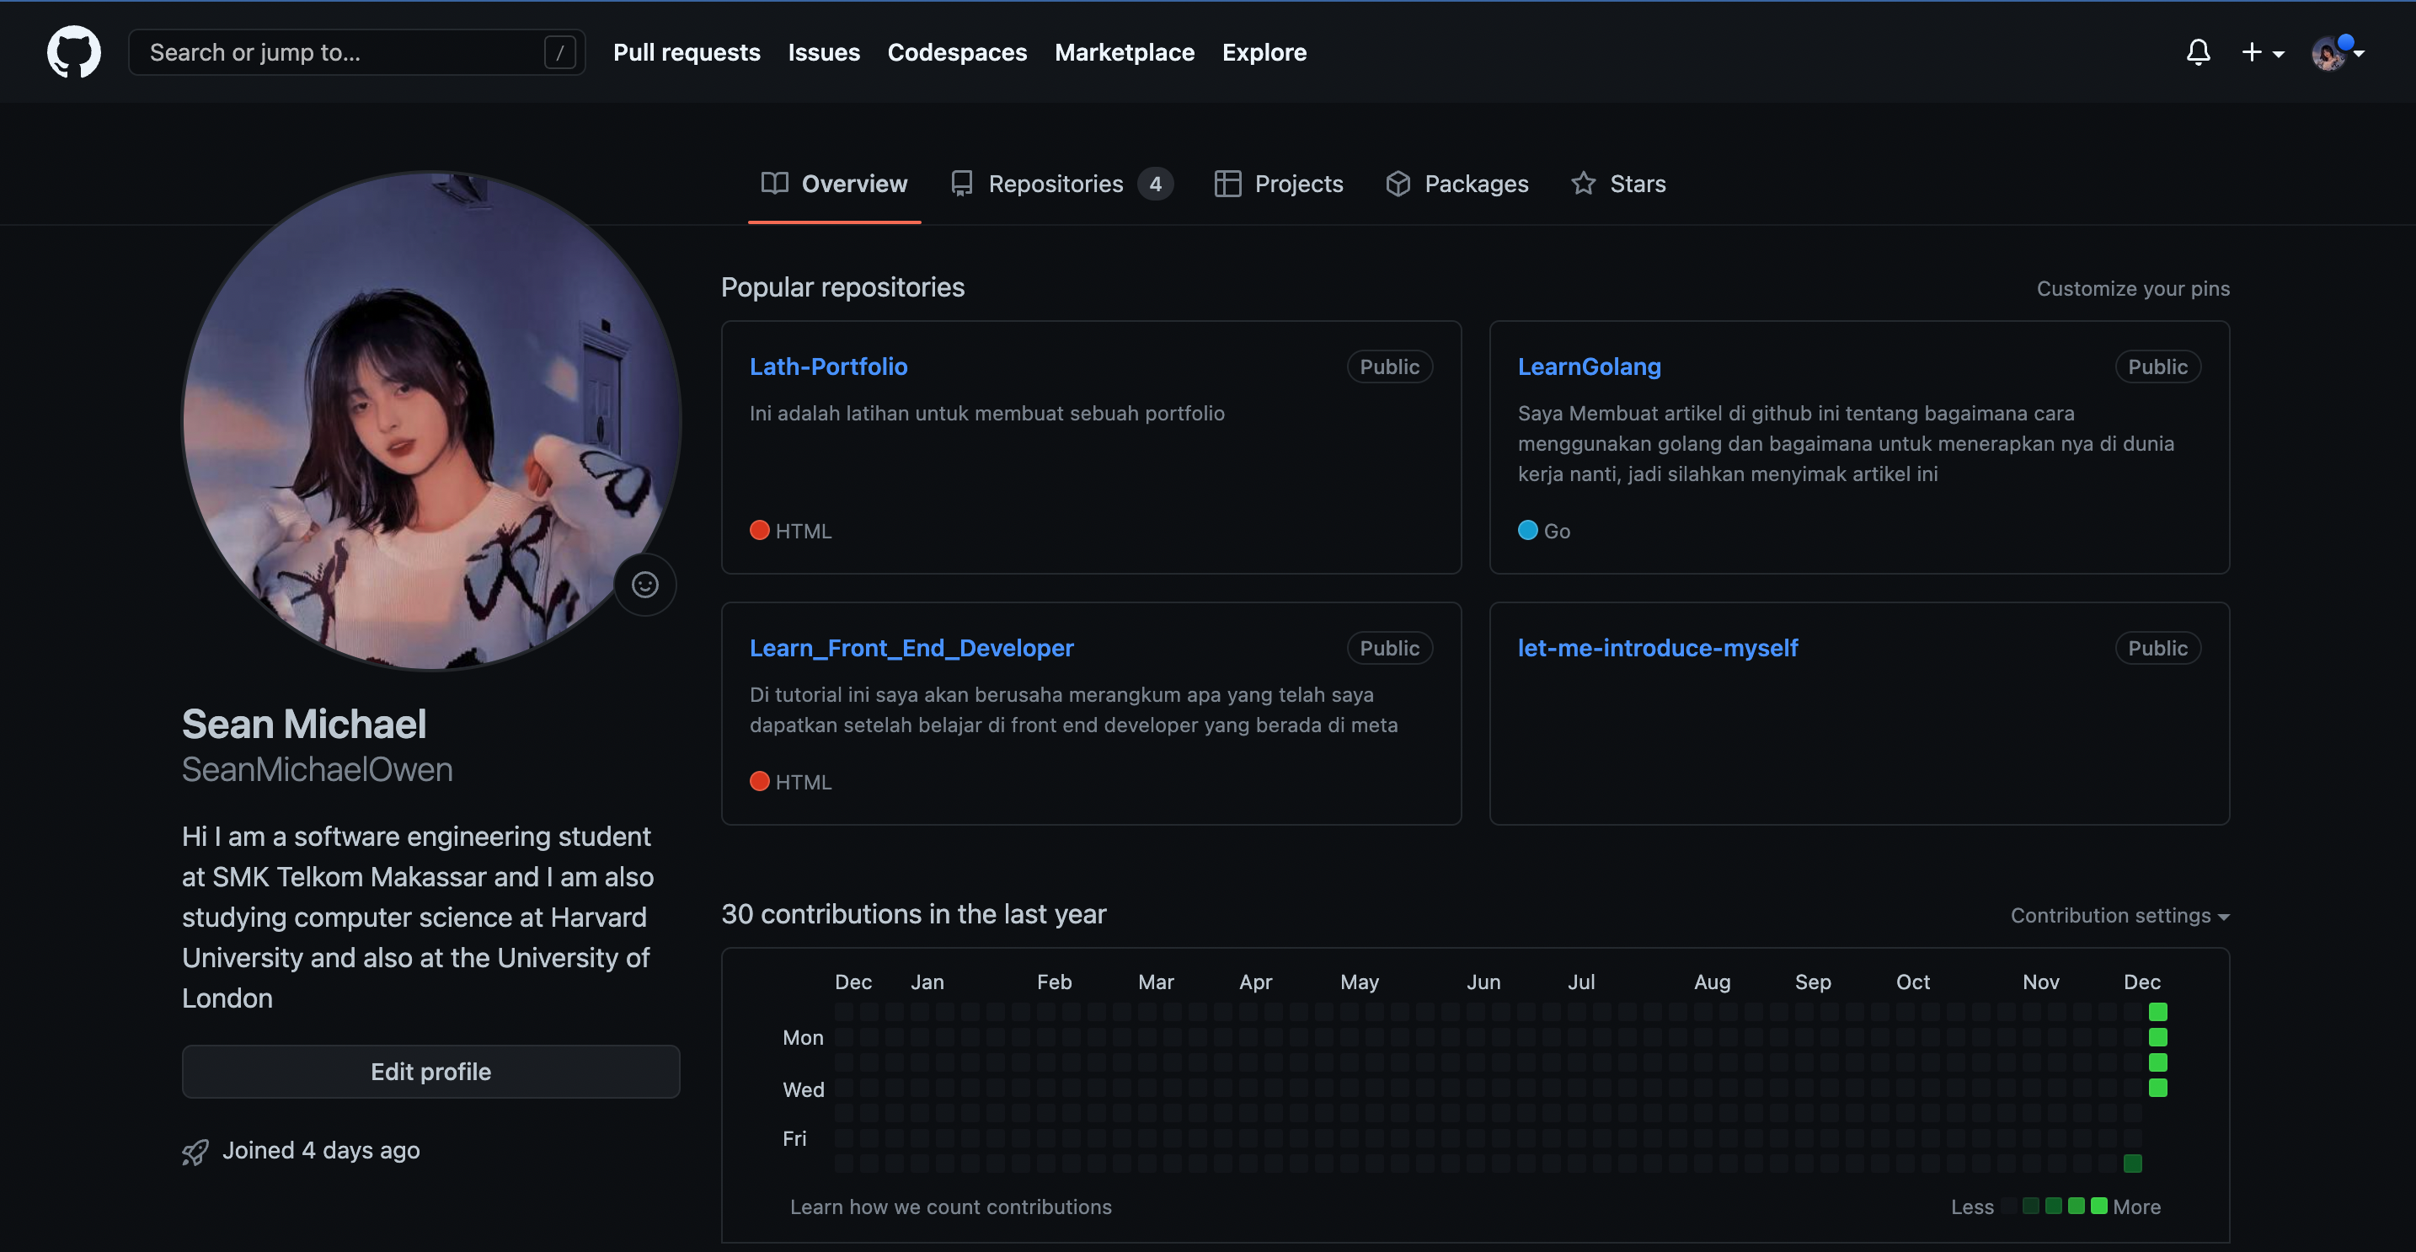The height and width of the screenshot is (1252, 2416).
Task: Open the Packages tab
Action: tap(1457, 184)
